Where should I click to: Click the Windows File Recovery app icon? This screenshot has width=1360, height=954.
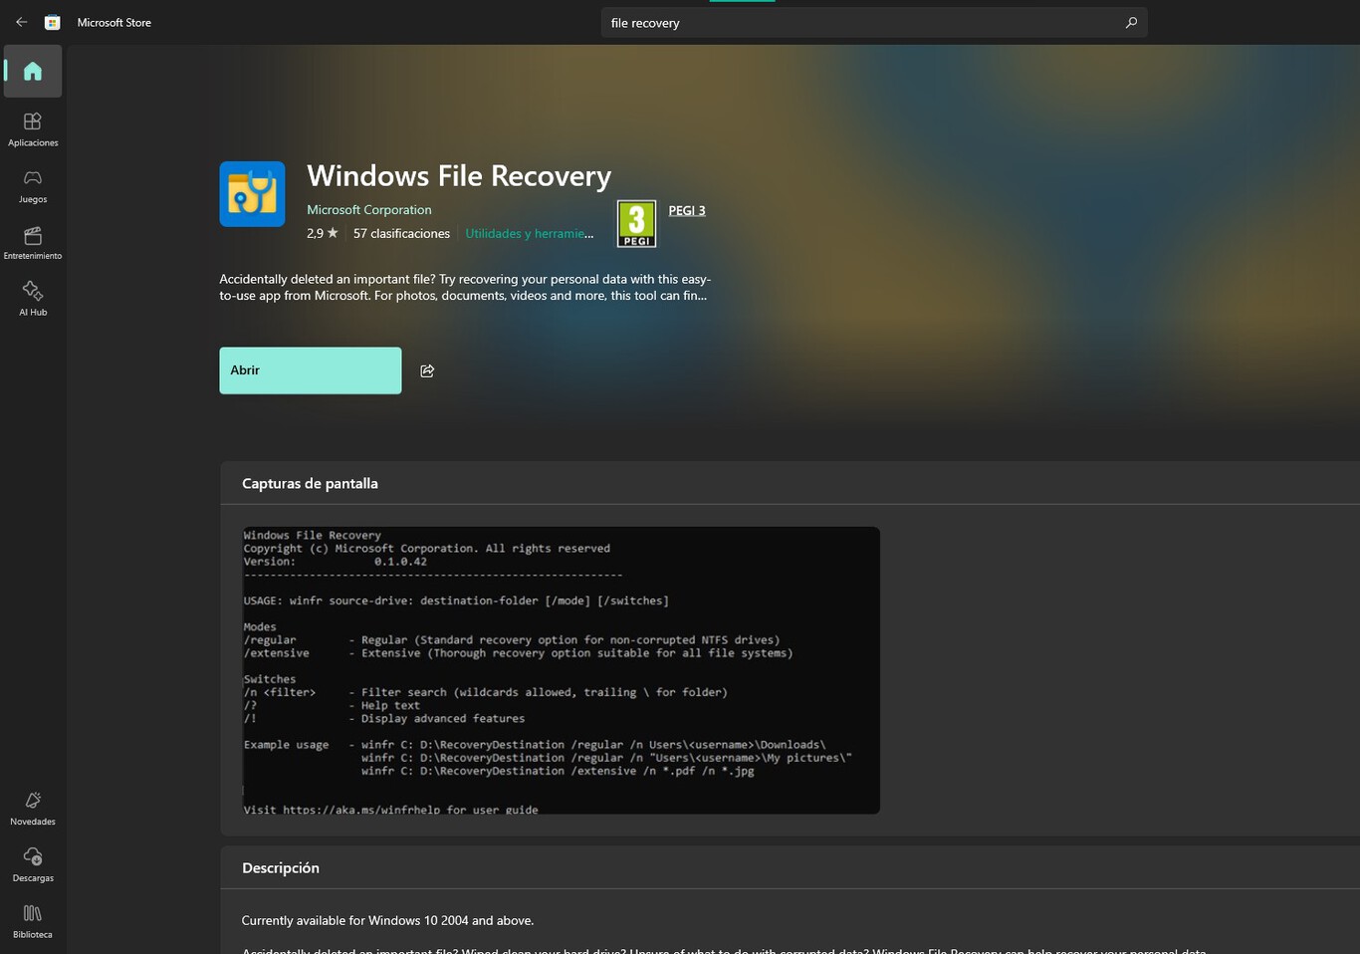252,194
